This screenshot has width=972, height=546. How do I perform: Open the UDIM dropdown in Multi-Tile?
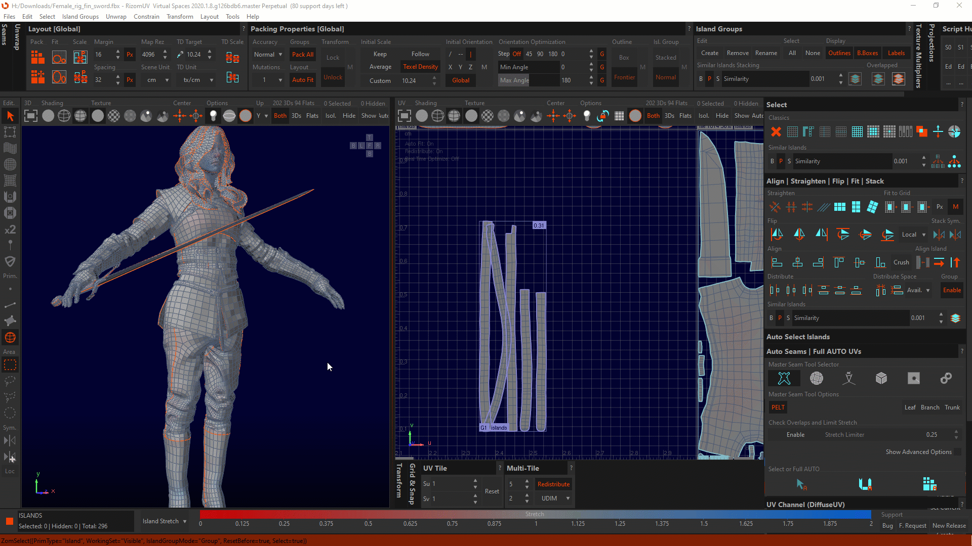[555, 498]
